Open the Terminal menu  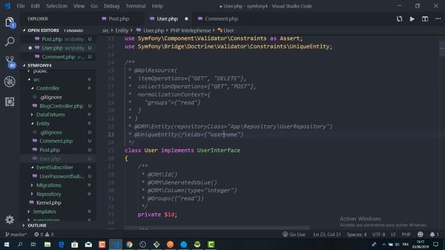(136, 6)
